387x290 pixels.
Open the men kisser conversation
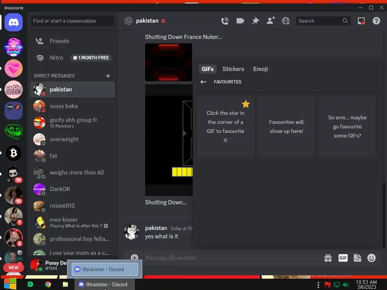73,222
